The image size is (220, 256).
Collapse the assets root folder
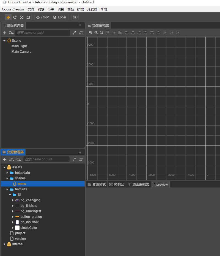(4, 167)
